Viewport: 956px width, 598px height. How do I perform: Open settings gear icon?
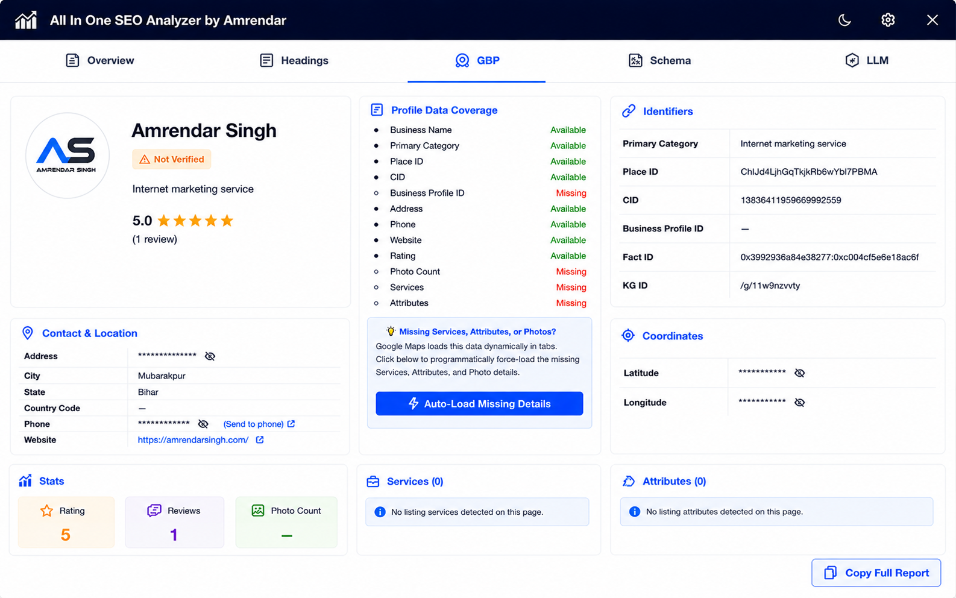[888, 20]
